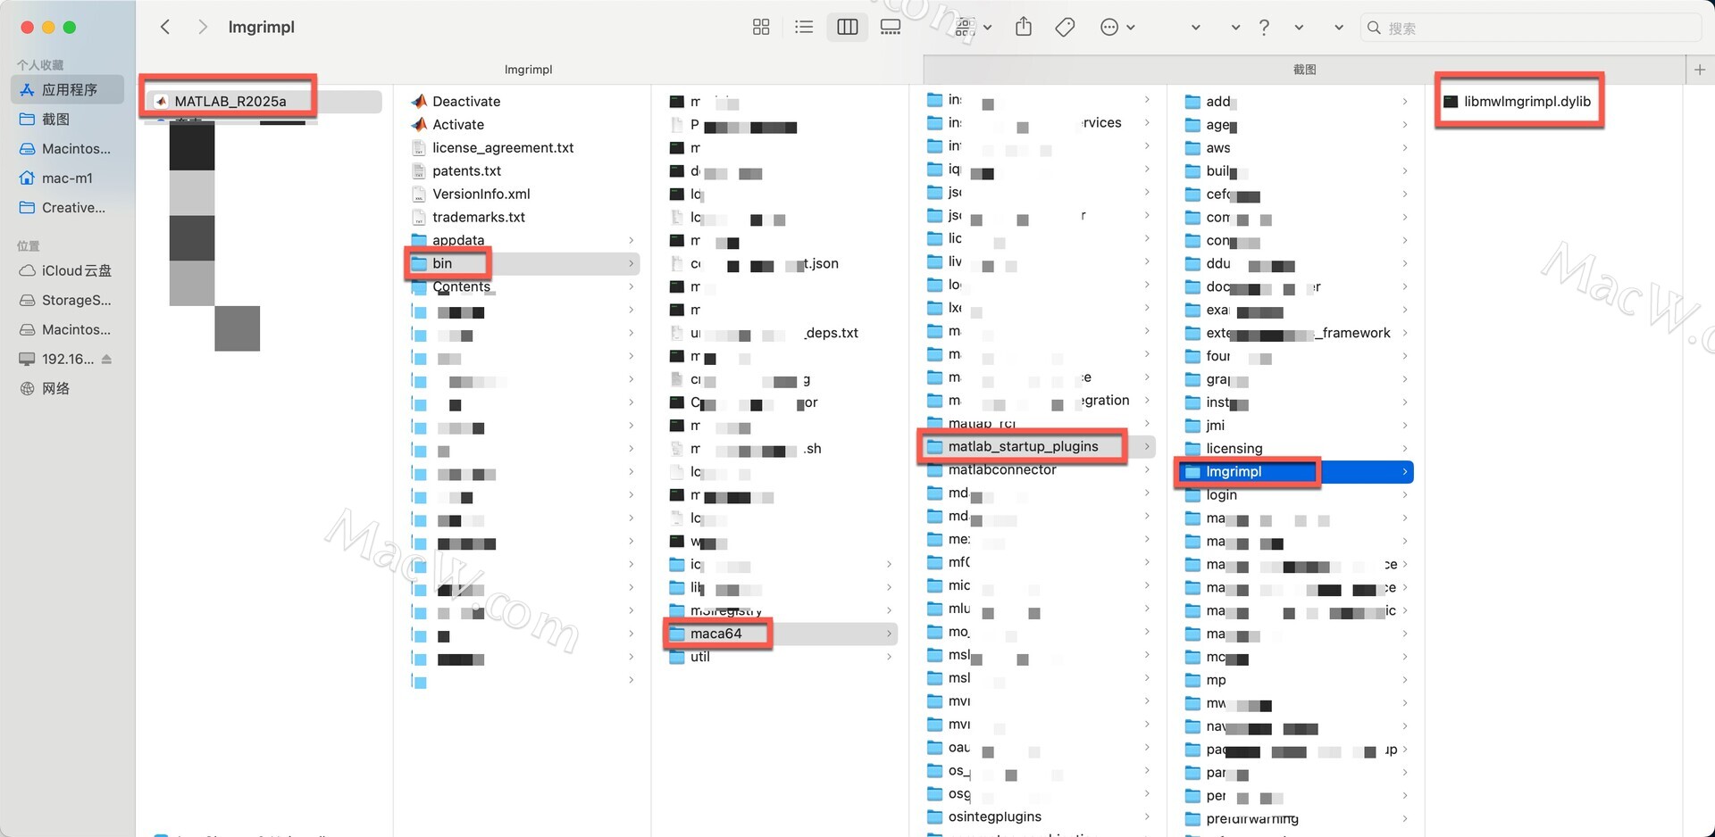The image size is (1715, 837).
Task: Select the libmwlmgrimpl.dylib file
Action: point(1527,102)
